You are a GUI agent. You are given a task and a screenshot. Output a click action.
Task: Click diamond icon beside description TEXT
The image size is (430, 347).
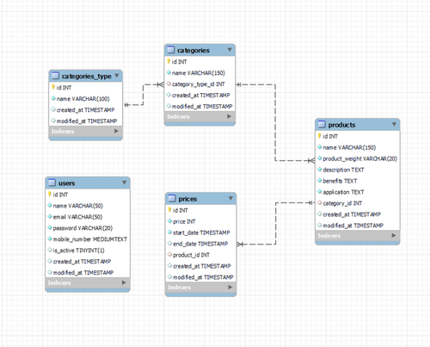(320, 170)
